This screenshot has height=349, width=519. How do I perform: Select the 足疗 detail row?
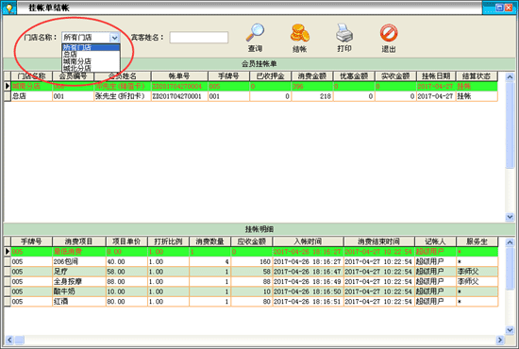(x=251, y=272)
